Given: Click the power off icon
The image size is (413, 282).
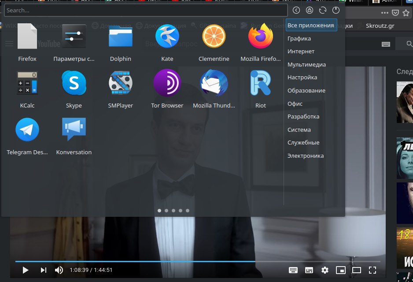Looking at the screenshot, I should tap(336, 10).
